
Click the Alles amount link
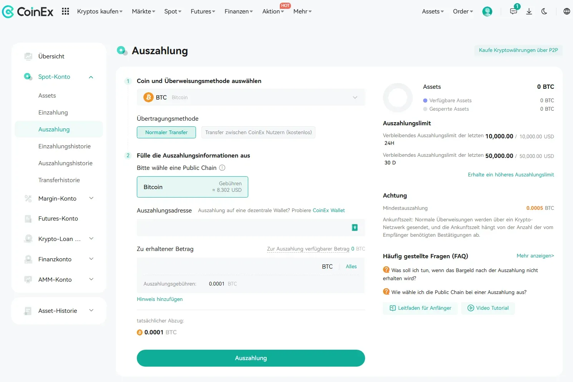[x=351, y=266]
